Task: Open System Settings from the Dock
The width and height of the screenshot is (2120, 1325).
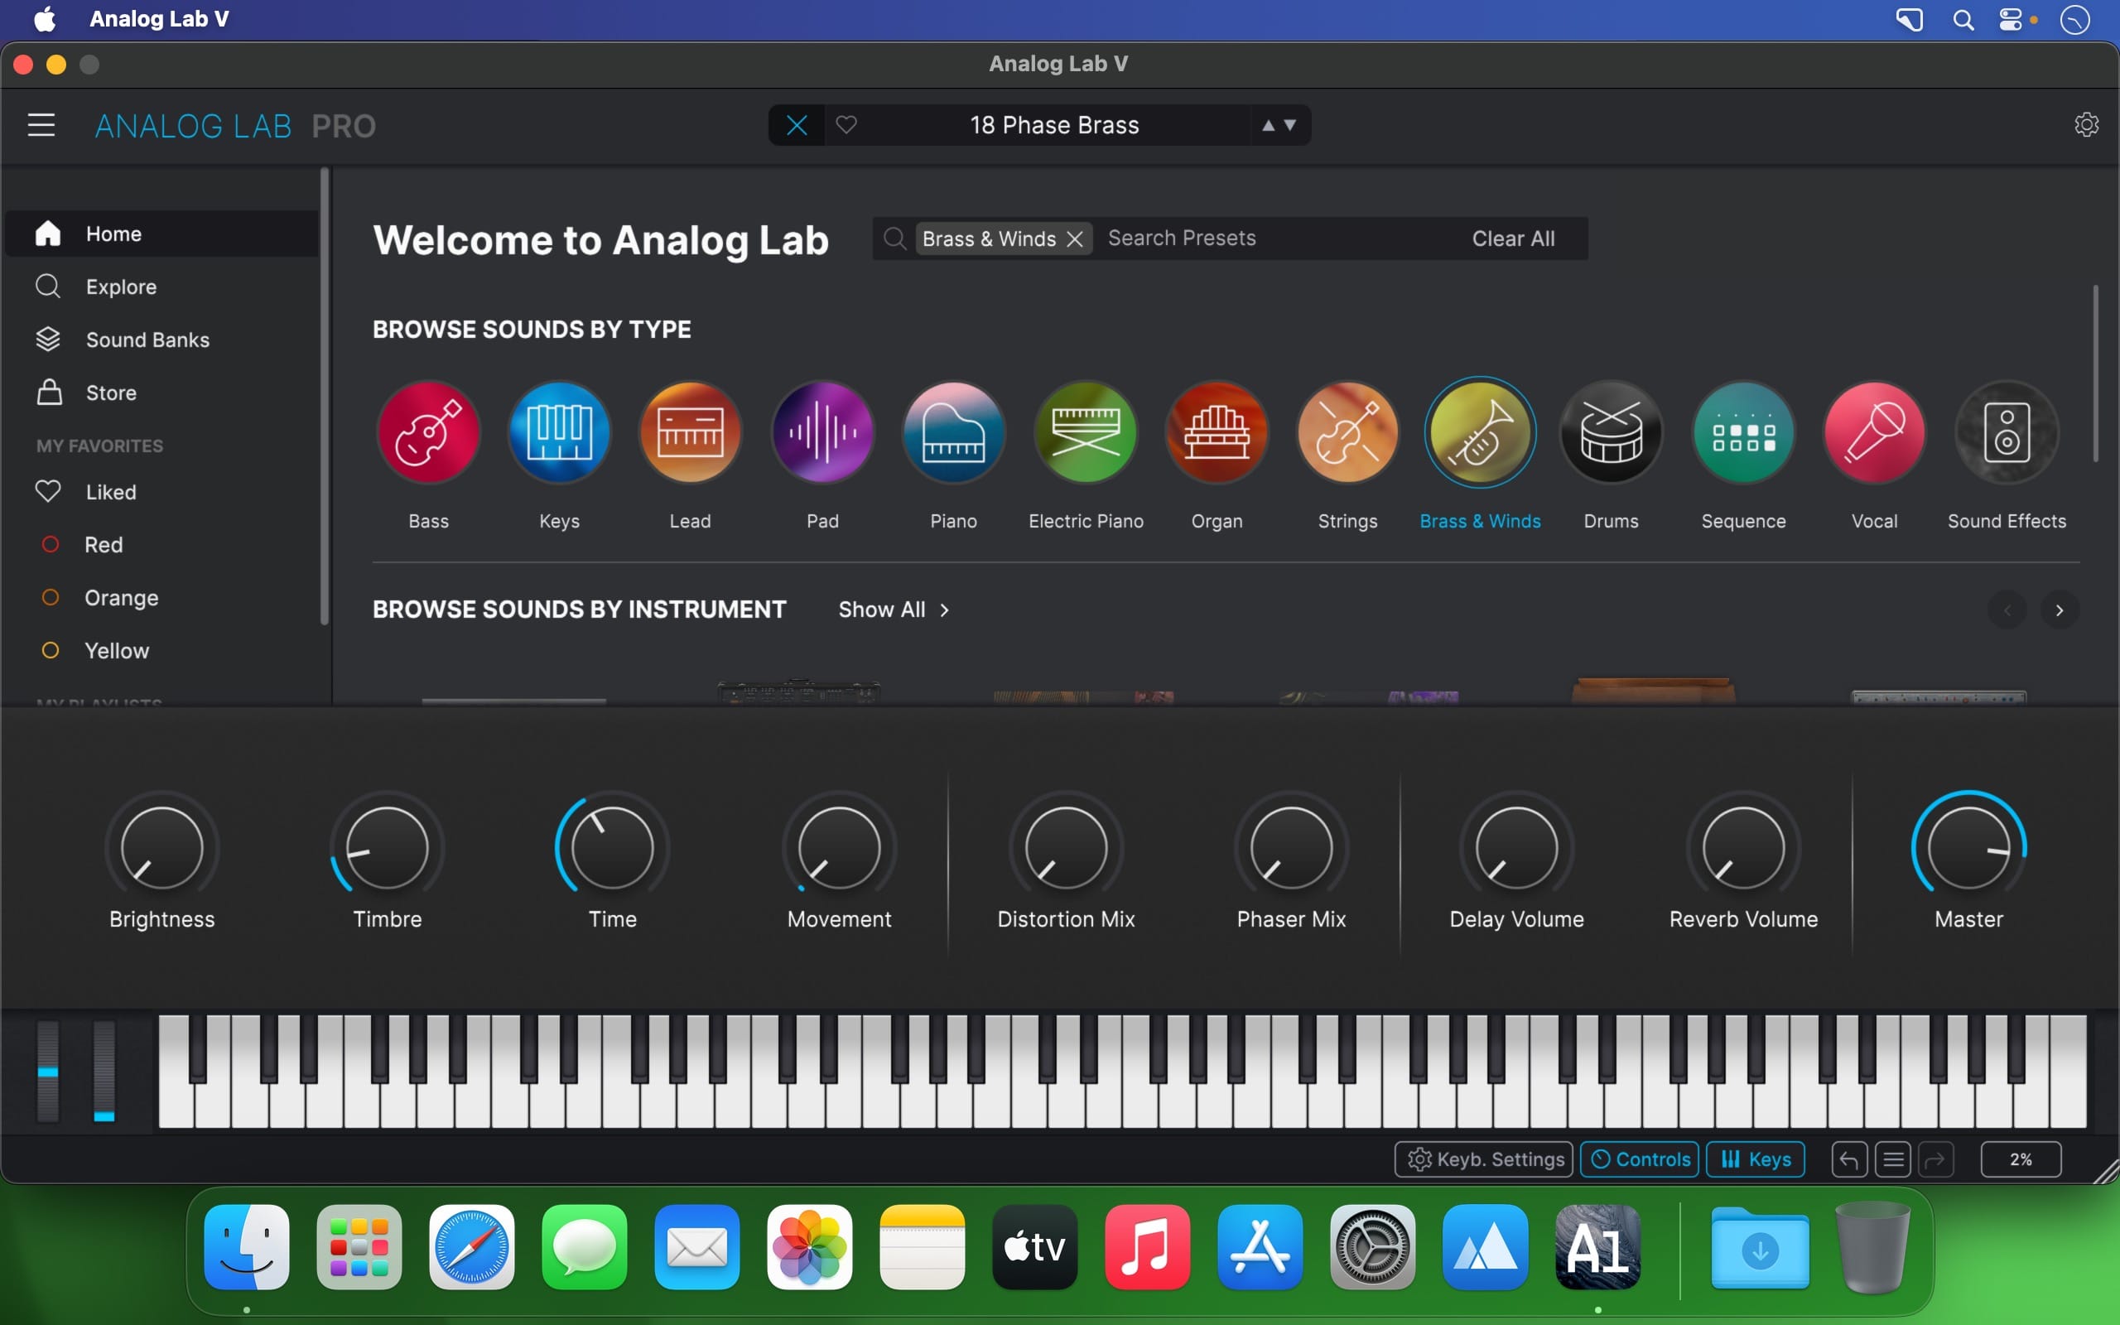Action: click(1373, 1247)
